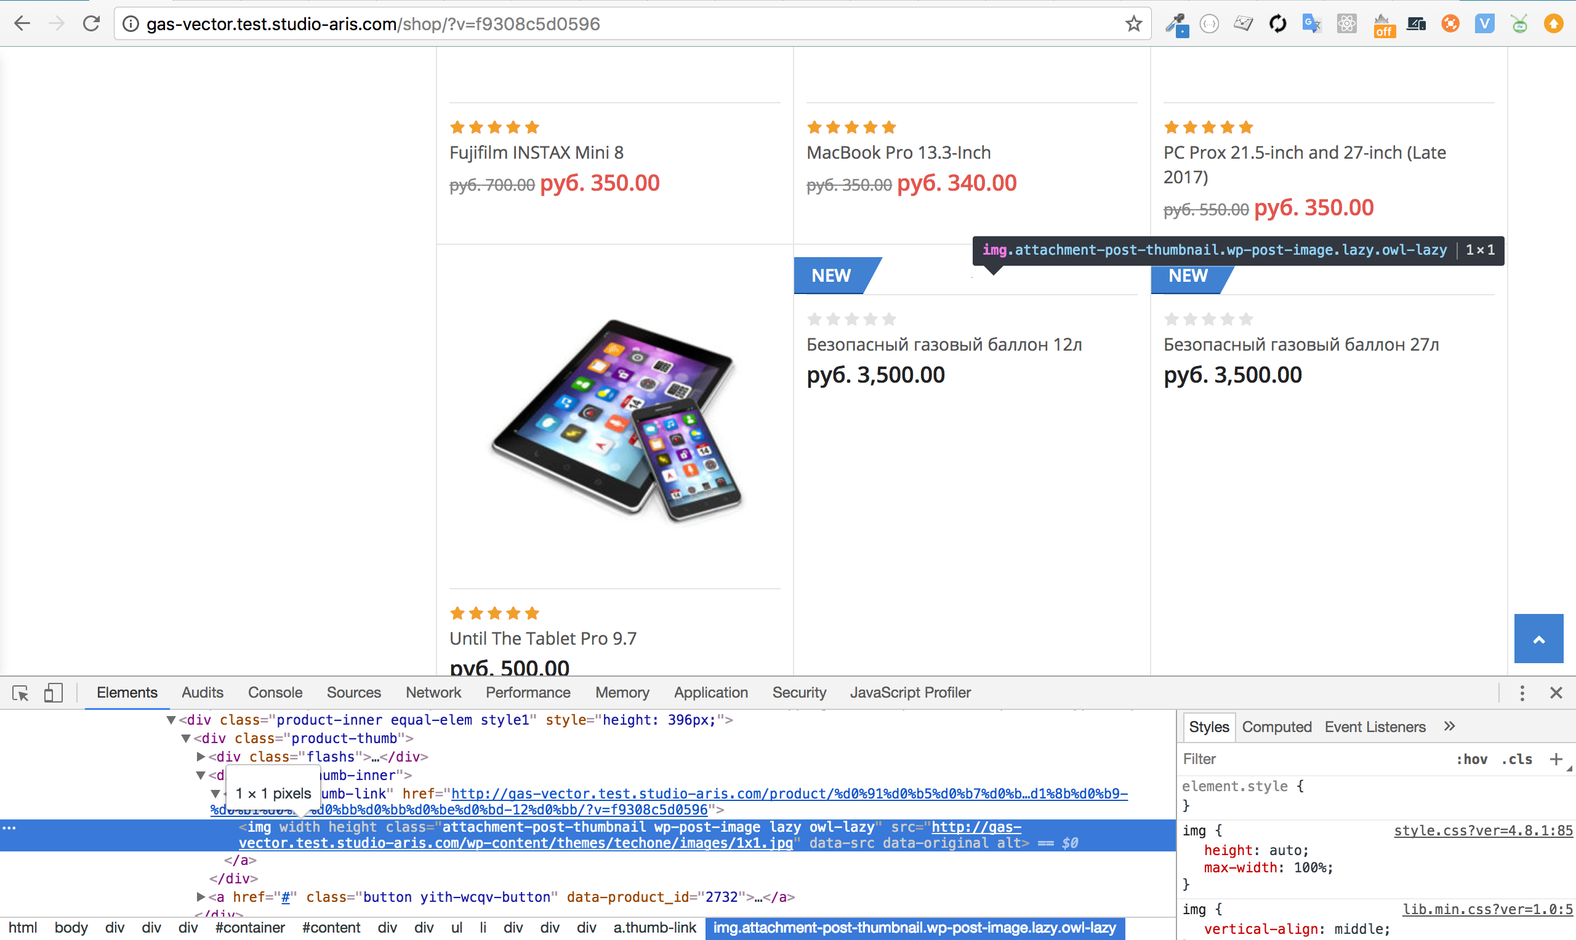Switch to the Elements tab
1576x940 pixels.
[x=127, y=693]
